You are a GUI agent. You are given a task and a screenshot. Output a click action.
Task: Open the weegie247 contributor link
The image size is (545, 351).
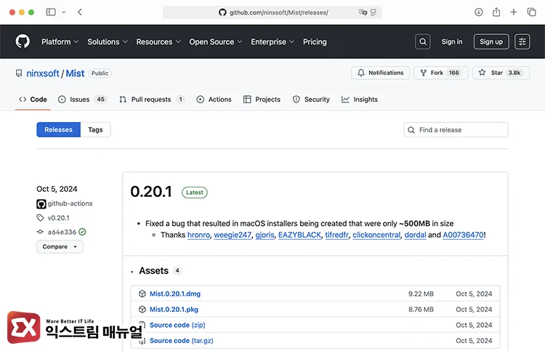pyautogui.click(x=233, y=235)
